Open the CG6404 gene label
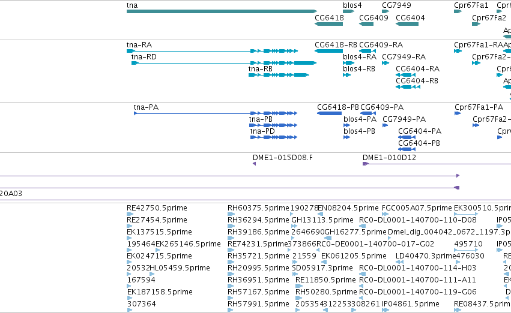The image size is (511, 313). (x=410, y=17)
